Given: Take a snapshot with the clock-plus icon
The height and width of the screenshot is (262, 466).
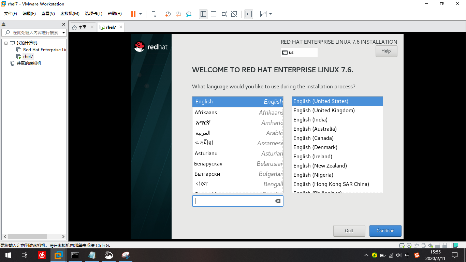Looking at the screenshot, I should [x=168, y=14].
